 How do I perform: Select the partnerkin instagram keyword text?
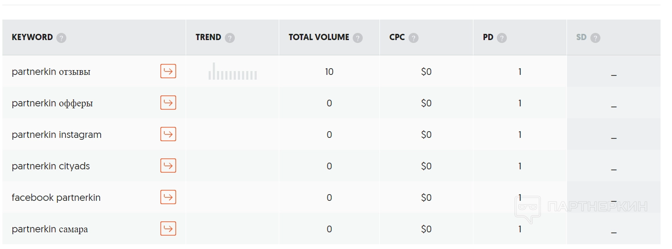57,135
